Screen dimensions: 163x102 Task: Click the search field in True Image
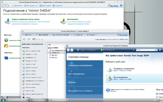pos(145,50)
